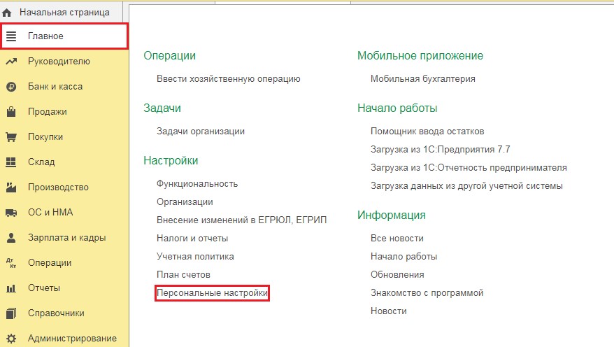Click the shopping bag icon for Продажи

pos(11,112)
